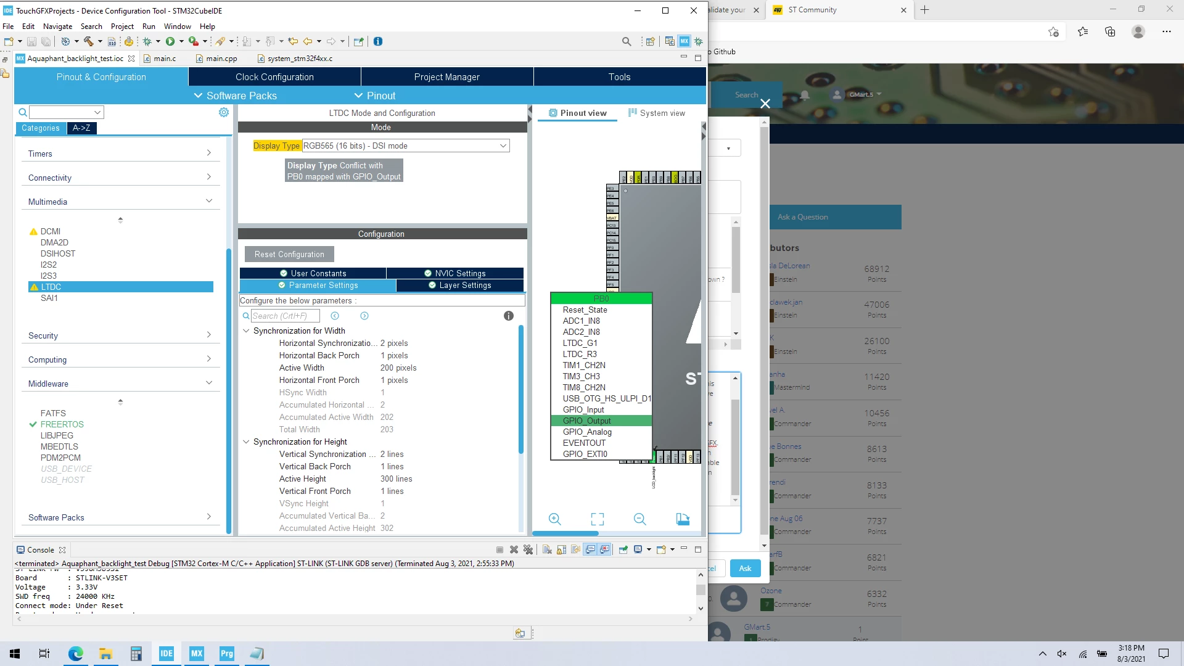Open Microsoft Edge from the taskbar
This screenshot has width=1184, height=666.
(x=75, y=654)
